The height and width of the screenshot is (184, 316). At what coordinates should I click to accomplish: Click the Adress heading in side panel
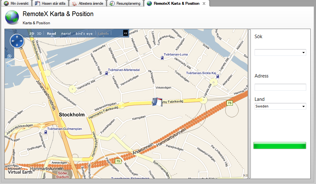point(261,76)
